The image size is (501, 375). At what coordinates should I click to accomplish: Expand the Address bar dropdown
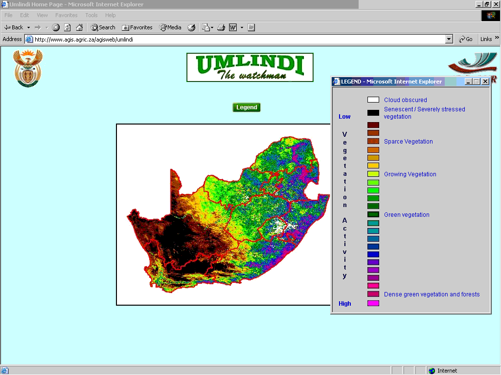tap(449, 39)
